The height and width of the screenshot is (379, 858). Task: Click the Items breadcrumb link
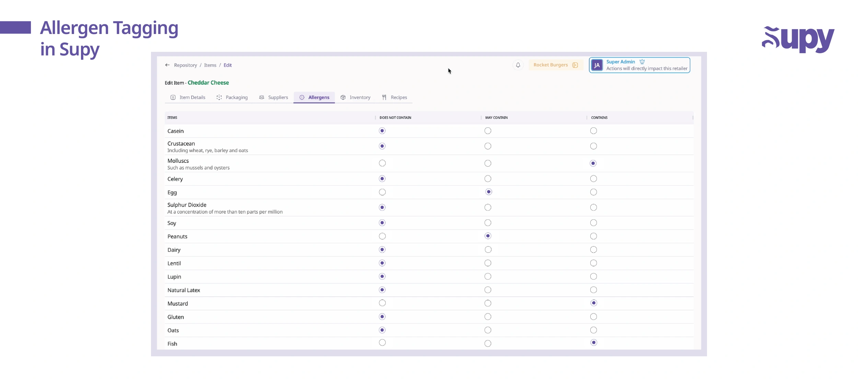tap(210, 65)
